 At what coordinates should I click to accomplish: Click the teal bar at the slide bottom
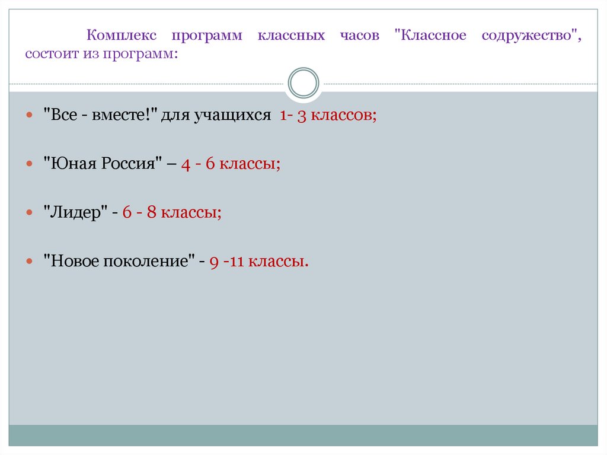click(303, 436)
